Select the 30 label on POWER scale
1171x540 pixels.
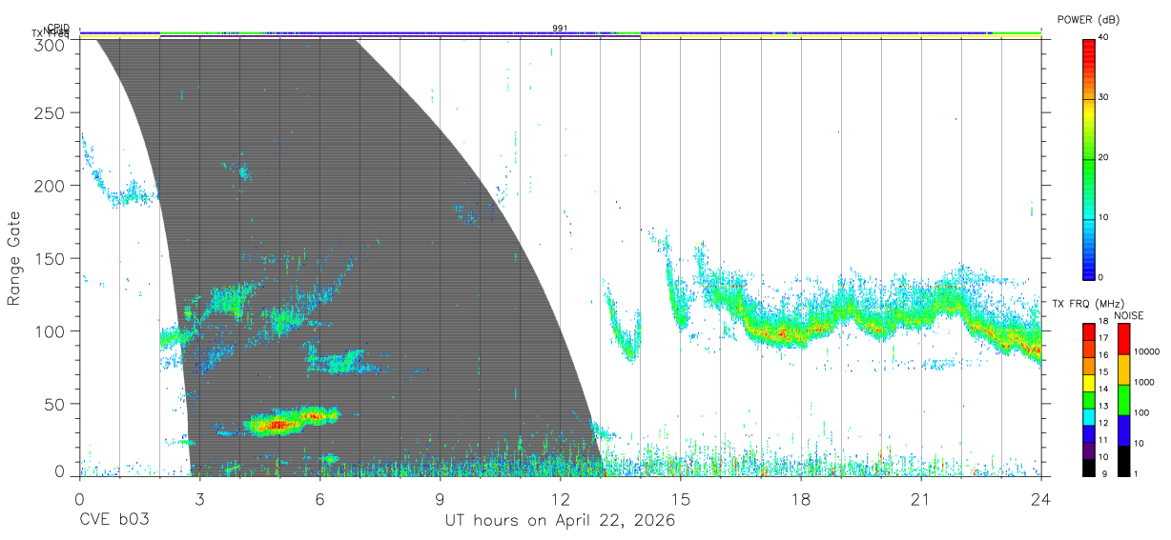point(1105,97)
